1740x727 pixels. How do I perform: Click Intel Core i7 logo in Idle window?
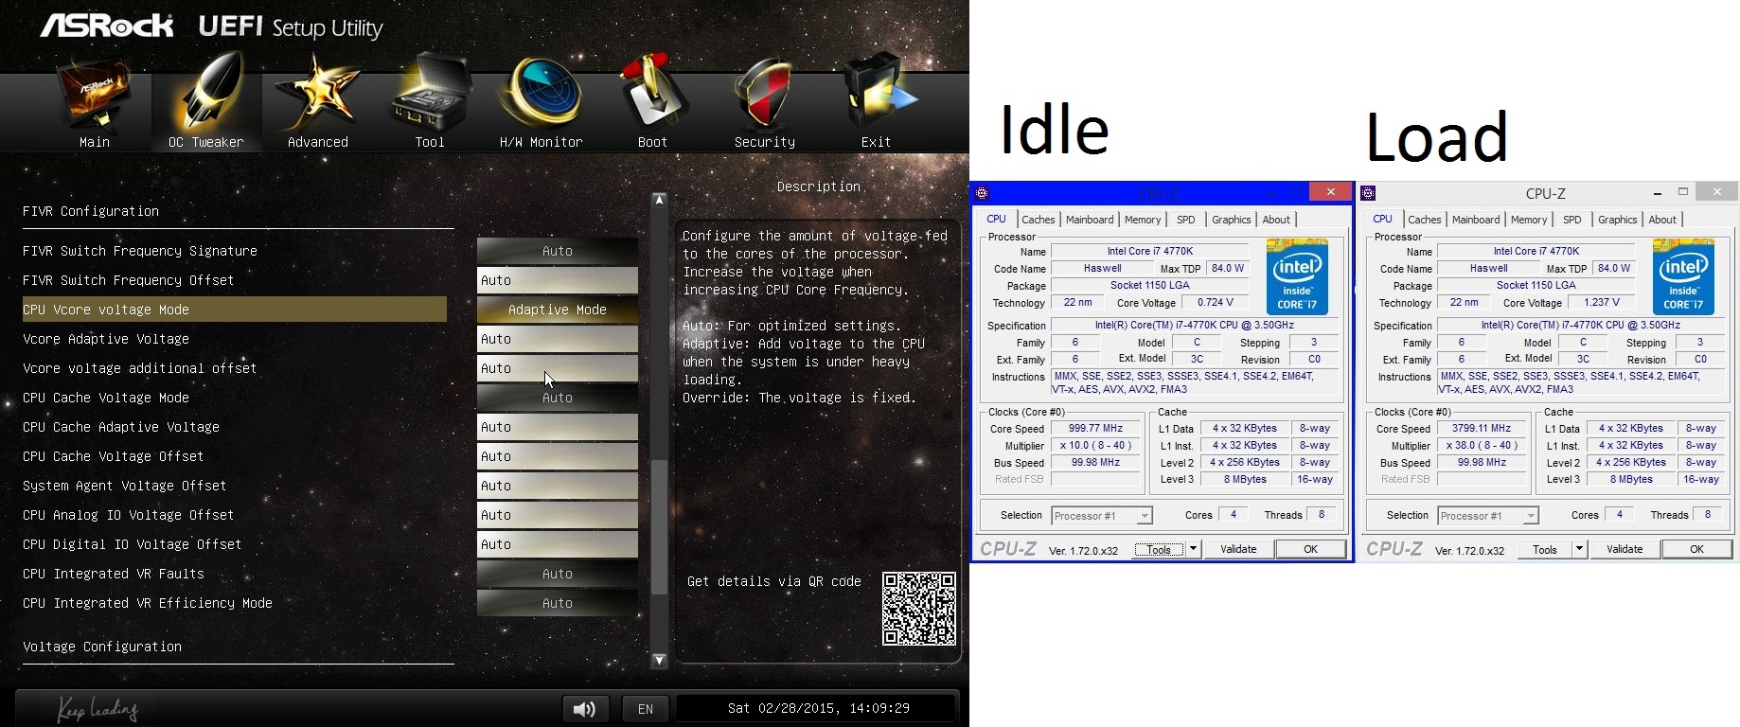pyautogui.click(x=1297, y=276)
